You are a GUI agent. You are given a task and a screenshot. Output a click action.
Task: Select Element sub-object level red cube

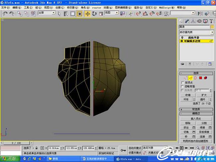pos(205,78)
